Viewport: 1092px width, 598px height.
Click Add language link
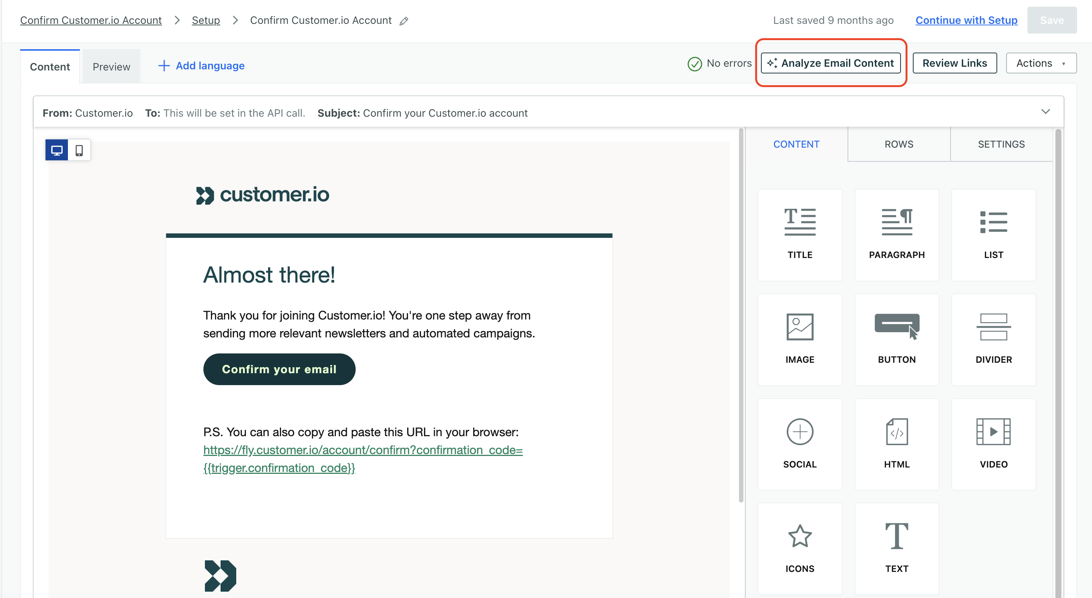click(x=210, y=66)
